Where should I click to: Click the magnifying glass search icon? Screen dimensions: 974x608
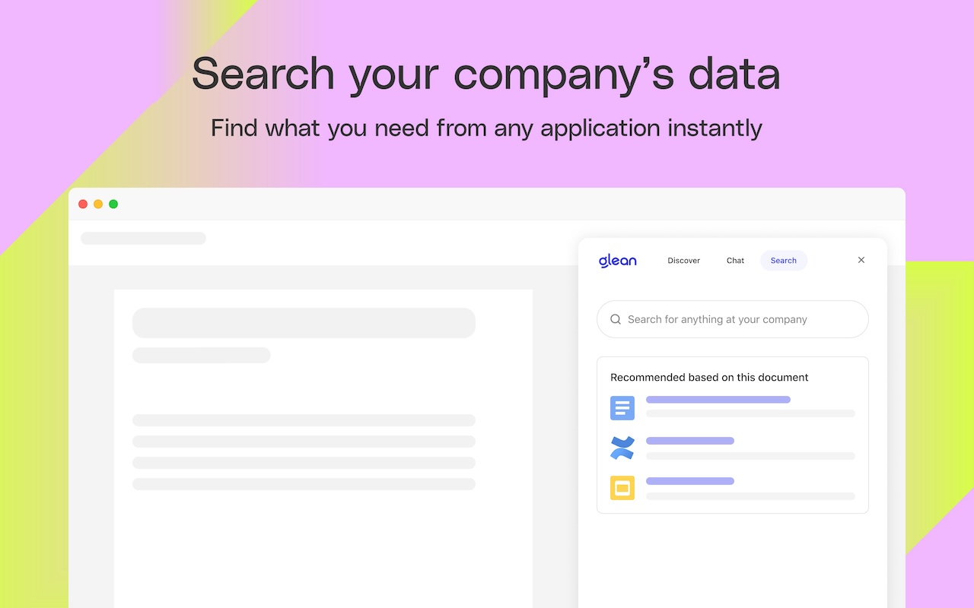tap(616, 319)
